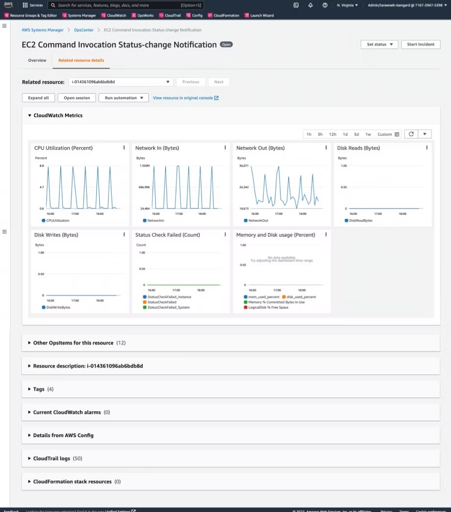Open the AWS home logo
The height and width of the screenshot is (512, 451).
point(8,4)
